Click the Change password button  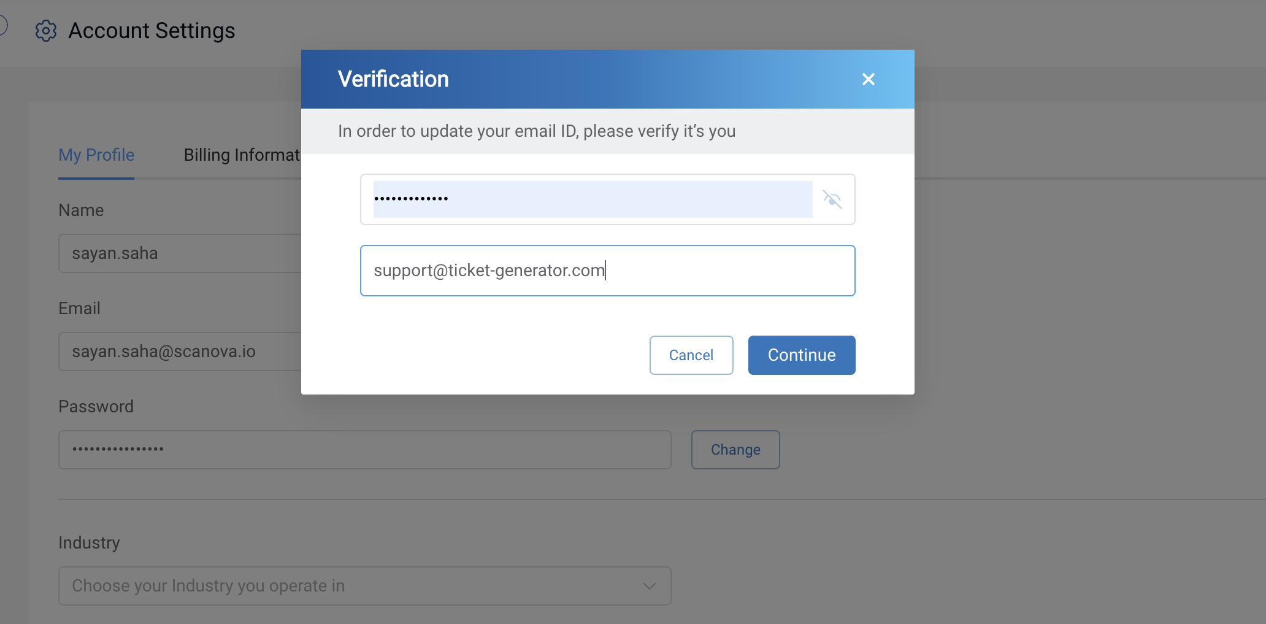735,450
